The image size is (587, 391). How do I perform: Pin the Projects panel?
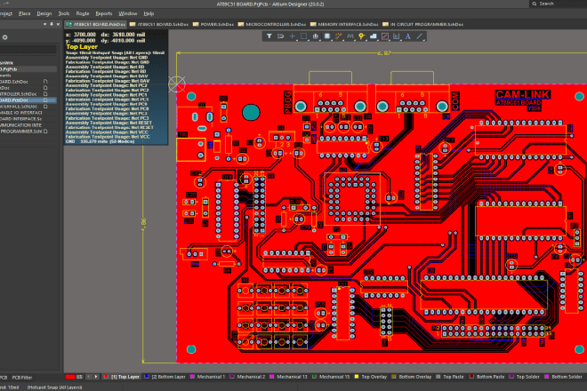coord(52,24)
